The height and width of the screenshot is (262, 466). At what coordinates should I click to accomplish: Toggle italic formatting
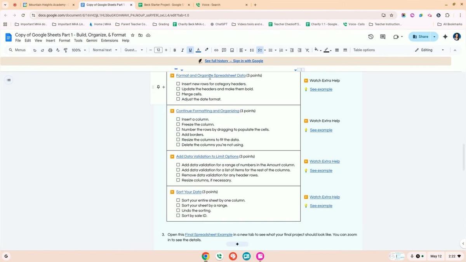point(183,50)
